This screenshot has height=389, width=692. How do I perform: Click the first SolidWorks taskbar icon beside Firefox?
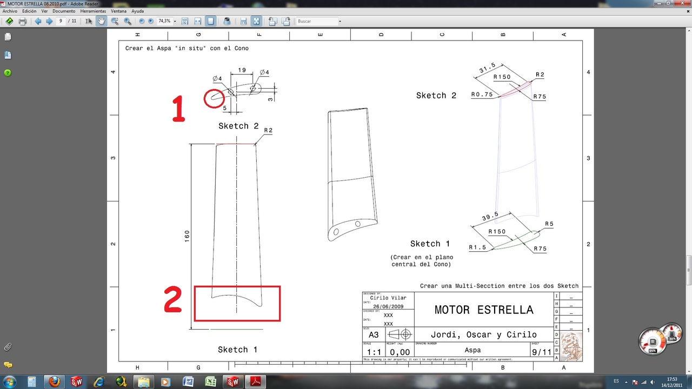(77, 382)
